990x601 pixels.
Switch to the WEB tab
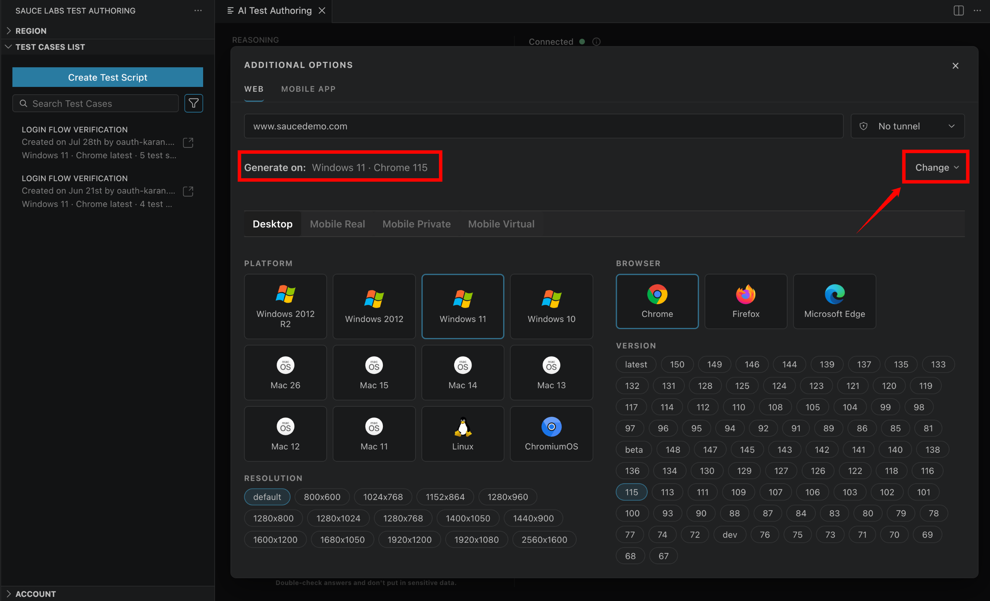254,89
